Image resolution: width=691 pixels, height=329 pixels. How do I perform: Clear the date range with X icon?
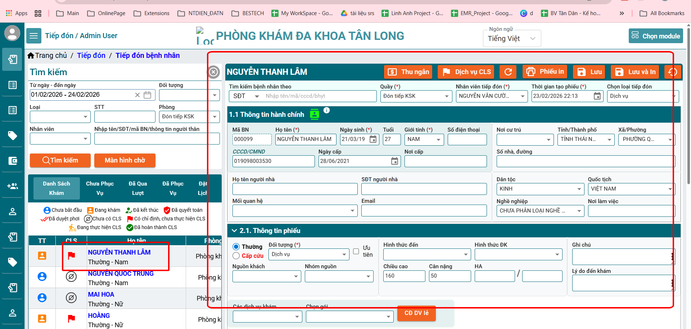click(137, 95)
